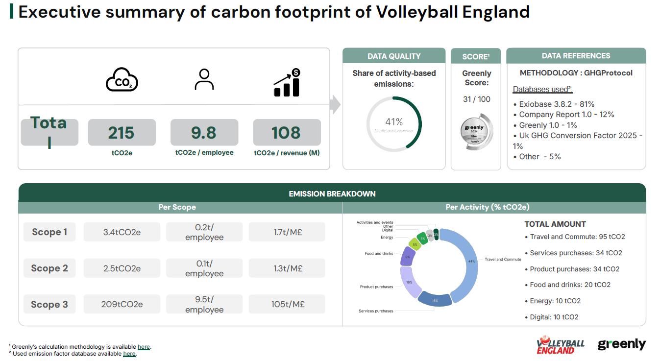660x361 pixels.
Task: Select the Services purchases 16% donut segment
Action: click(434, 299)
